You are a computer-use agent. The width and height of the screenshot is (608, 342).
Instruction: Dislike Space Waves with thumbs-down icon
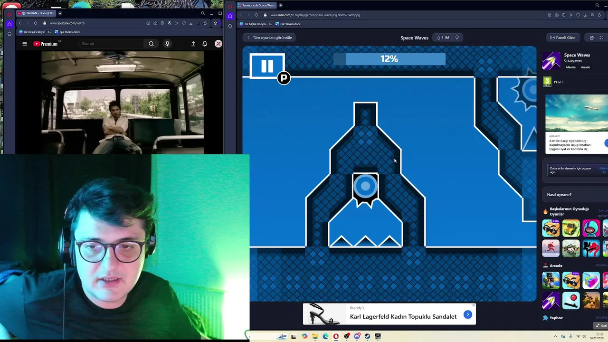(x=457, y=38)
